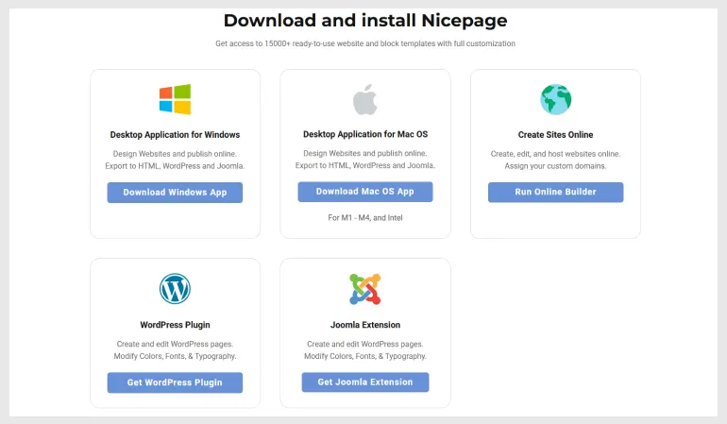This screenshot has height=424, width=727.
Task: Click the 15000+ ready-to-use templates subtitle
Action: point(365,43)
